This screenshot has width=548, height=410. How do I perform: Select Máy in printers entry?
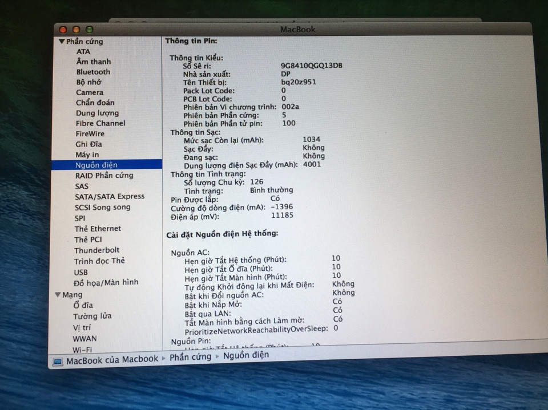coord(87,155)
